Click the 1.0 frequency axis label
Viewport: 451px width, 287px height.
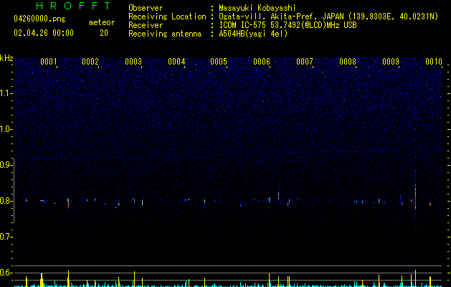coord(6,129)
